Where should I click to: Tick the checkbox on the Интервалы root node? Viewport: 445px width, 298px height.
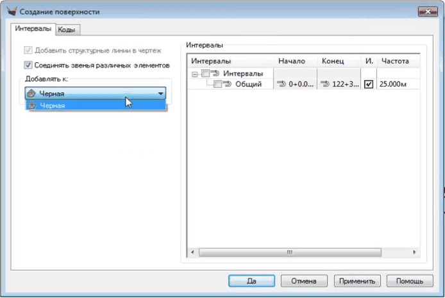(205, 74)
